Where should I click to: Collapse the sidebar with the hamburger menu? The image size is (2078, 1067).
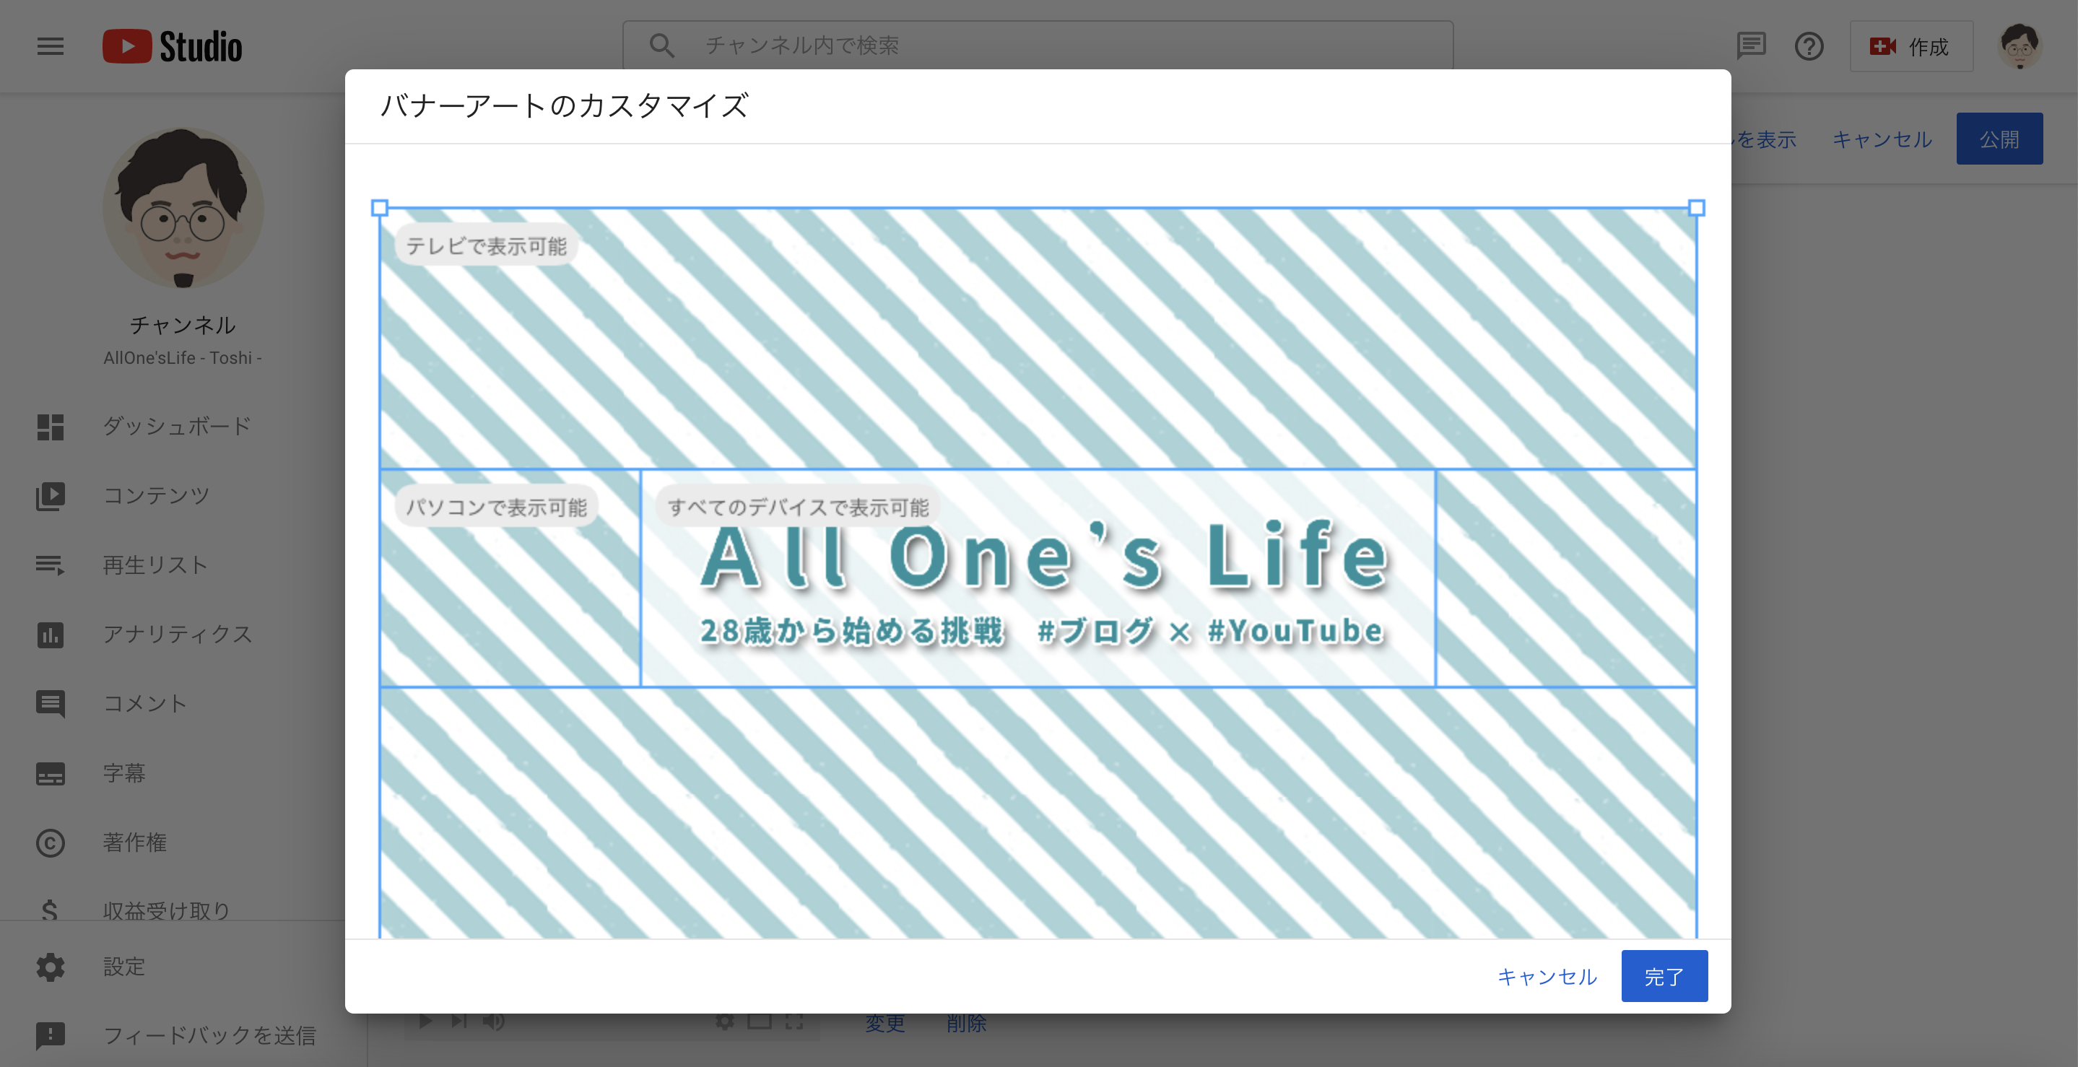point(50,46)
